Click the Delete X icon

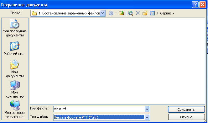(138, 13)
